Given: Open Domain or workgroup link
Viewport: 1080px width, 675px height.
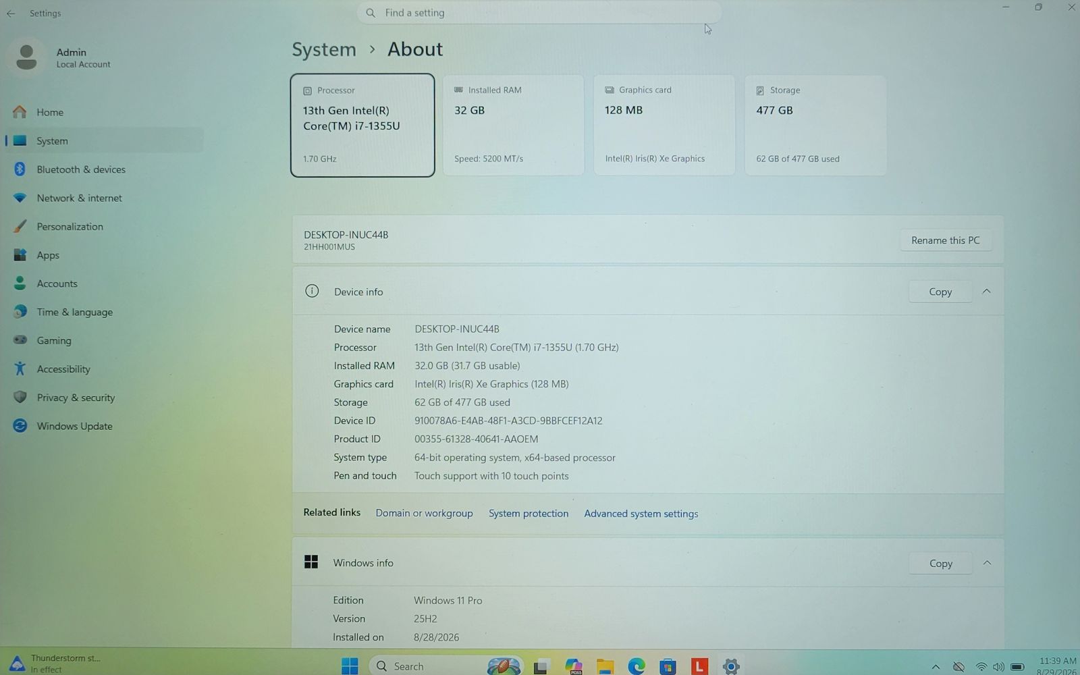Looking at the screenshot, I should click(424, 513).
